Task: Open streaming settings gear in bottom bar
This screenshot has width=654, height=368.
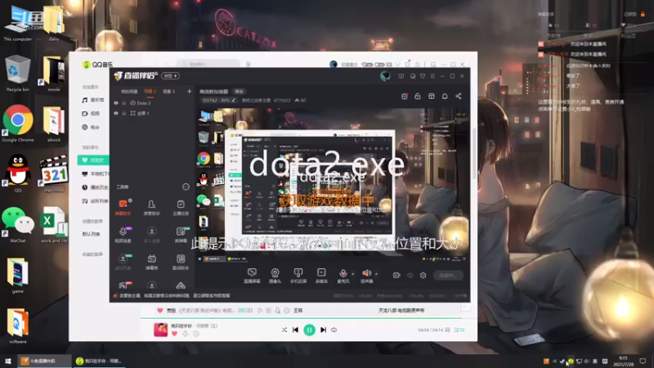Action: point(423,276)
